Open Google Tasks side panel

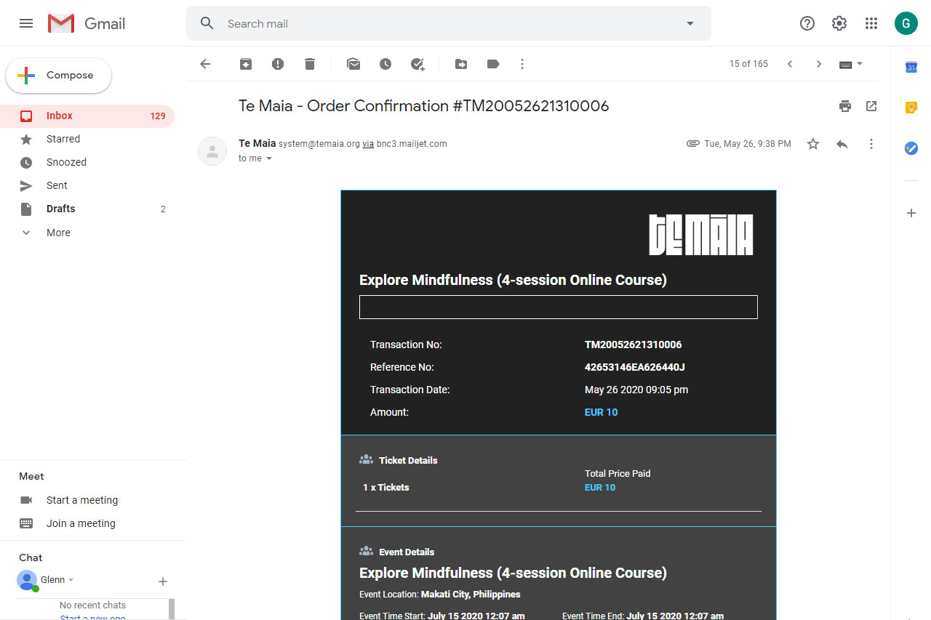pyautogui.click(x=911, y=148)
